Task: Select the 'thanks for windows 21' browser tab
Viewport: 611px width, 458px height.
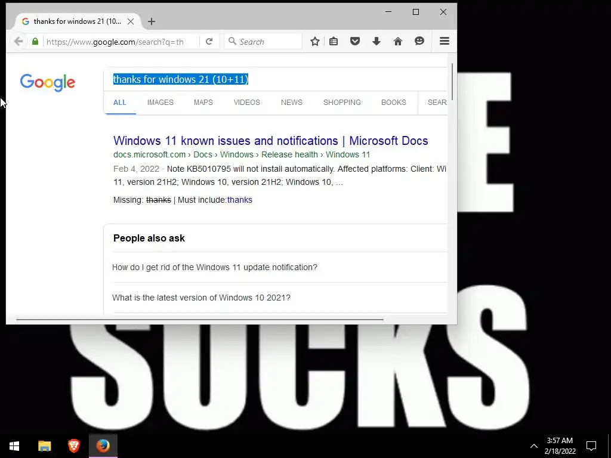Action: click(77, 21)
